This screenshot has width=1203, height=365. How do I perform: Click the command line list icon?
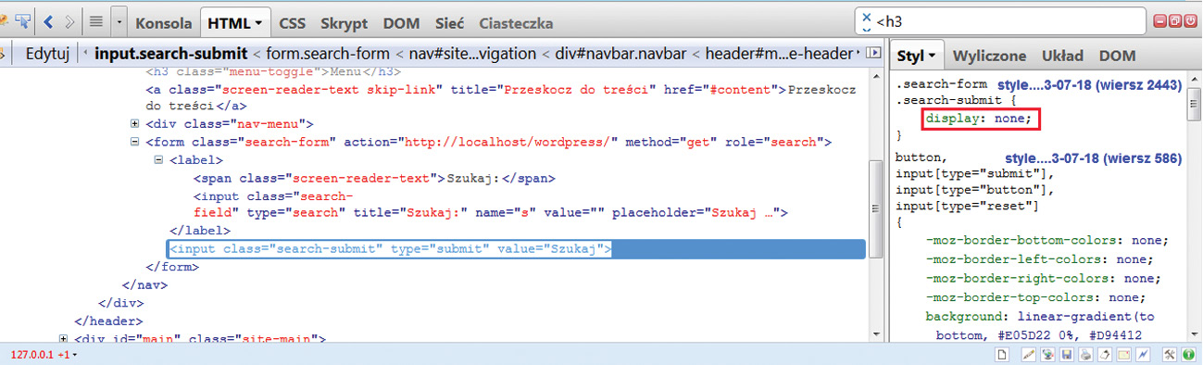coord(95,21)
